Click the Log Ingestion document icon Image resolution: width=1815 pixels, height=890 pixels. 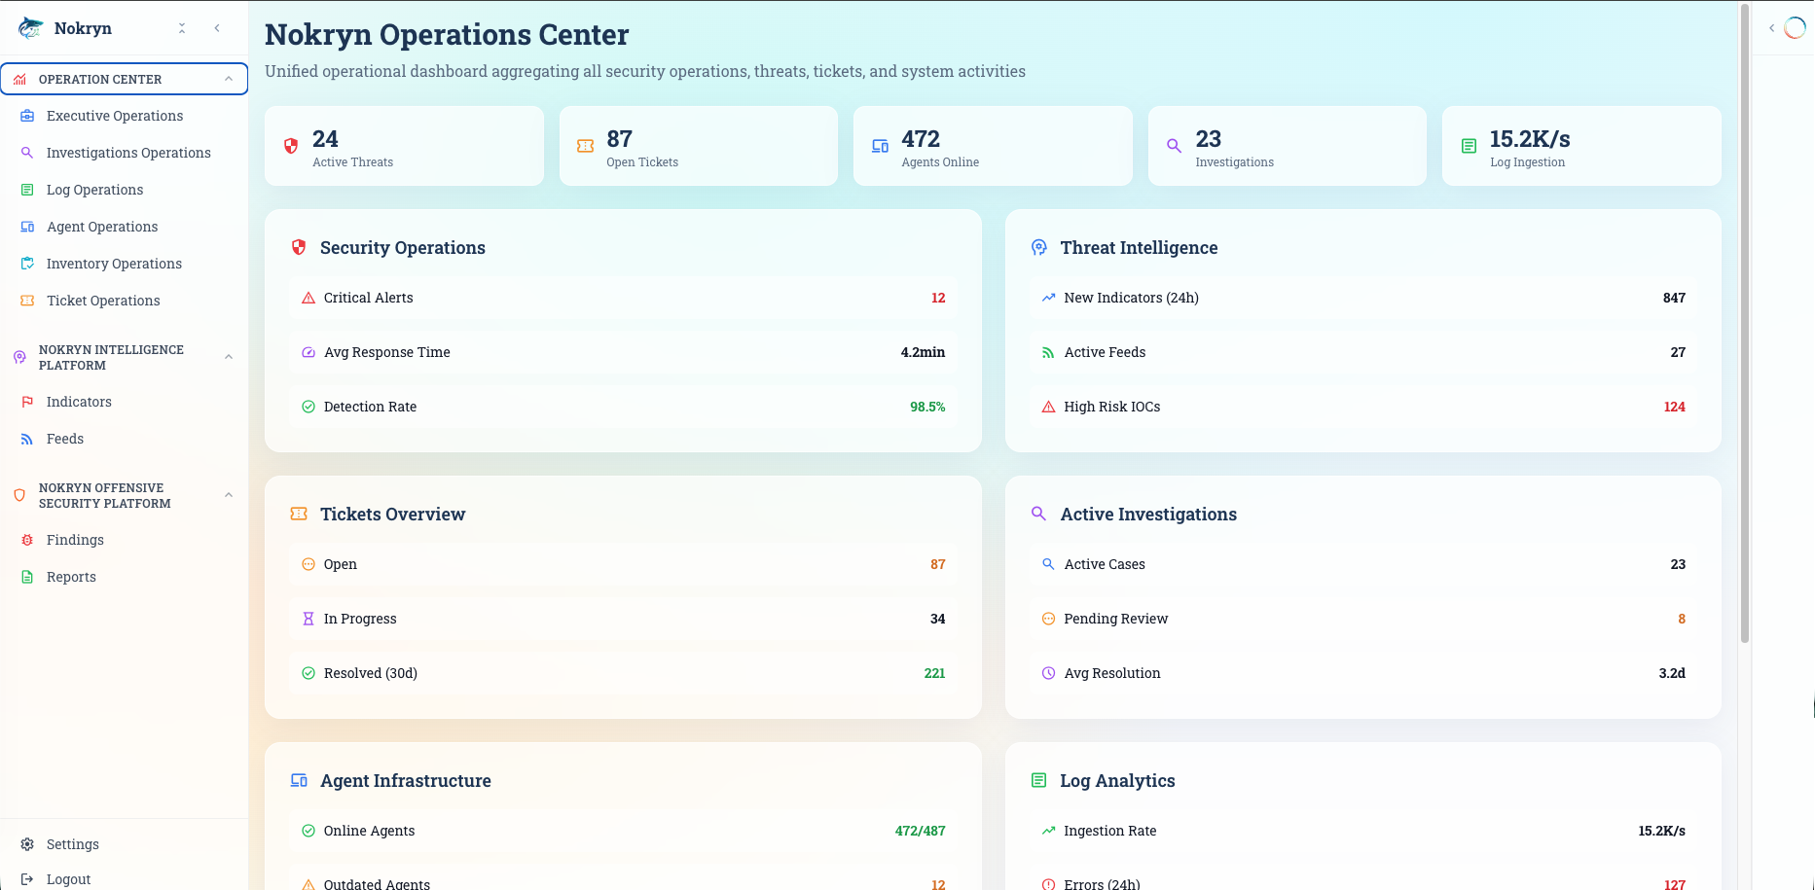point(1469,146)
